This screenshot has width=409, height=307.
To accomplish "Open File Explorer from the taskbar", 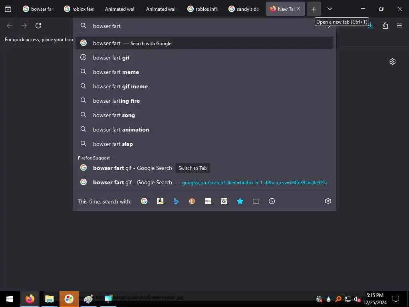I will (49, 299).
